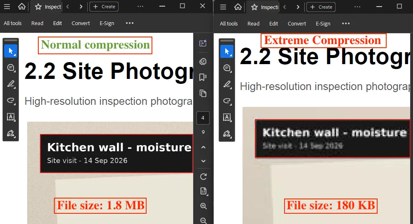Go to previous tab arrow in left window
This screenshot has height=224, width=413.
(68, 7)
